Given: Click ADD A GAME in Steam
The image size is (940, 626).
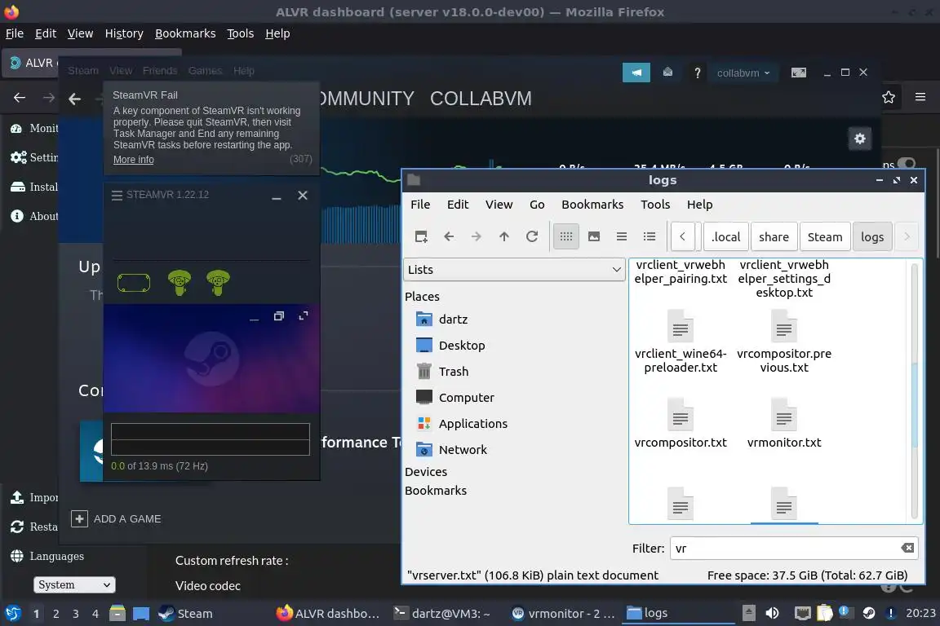Looking at the screenshot, I should (117, 518).
